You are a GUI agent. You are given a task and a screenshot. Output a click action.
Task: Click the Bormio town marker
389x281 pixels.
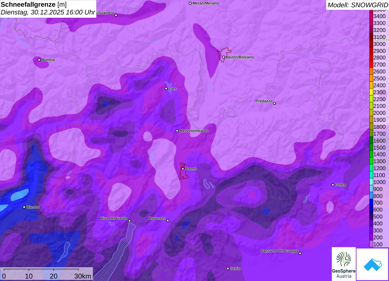point(39,60)
